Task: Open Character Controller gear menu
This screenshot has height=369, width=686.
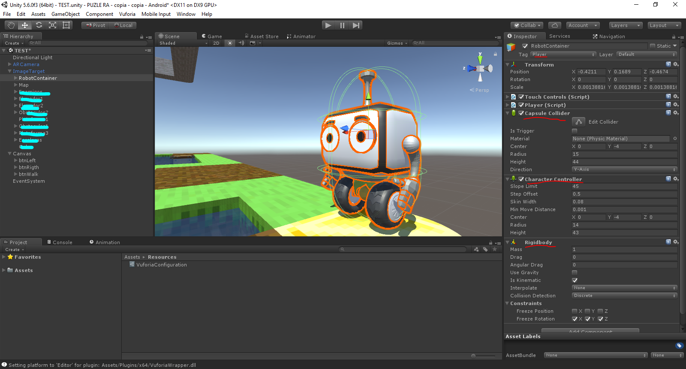Action: pyautogui.click(x=676, y=179)
